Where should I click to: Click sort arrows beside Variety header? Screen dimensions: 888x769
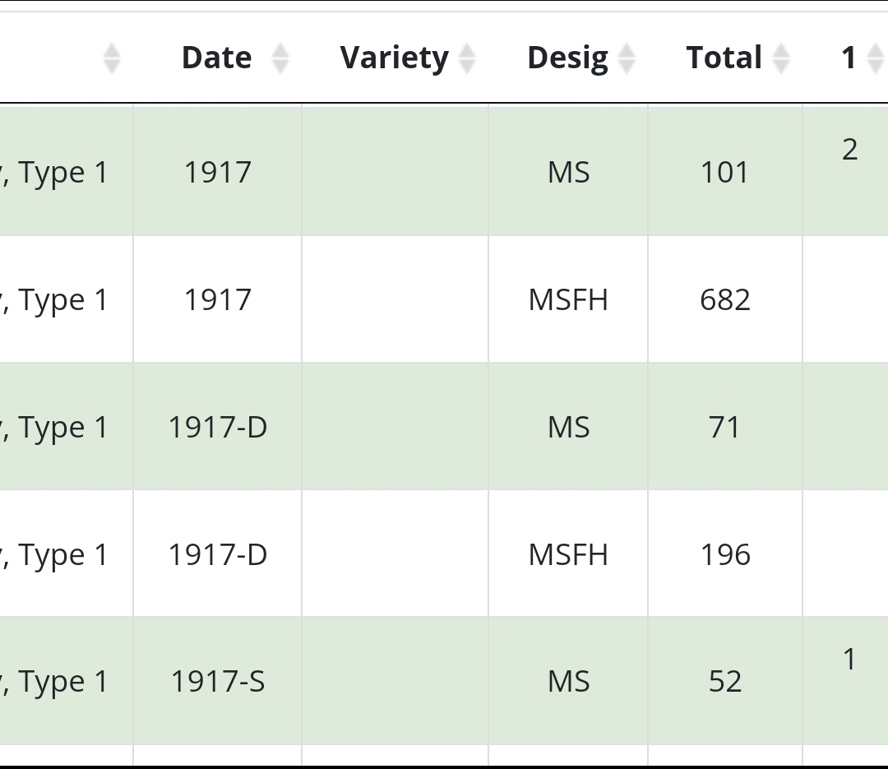[x=467, y=58]
